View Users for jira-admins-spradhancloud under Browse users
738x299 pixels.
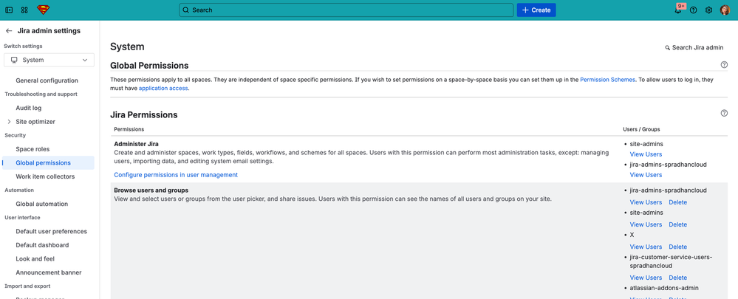click(646, 202)
